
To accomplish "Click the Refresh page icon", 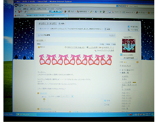I will point(120,6).
